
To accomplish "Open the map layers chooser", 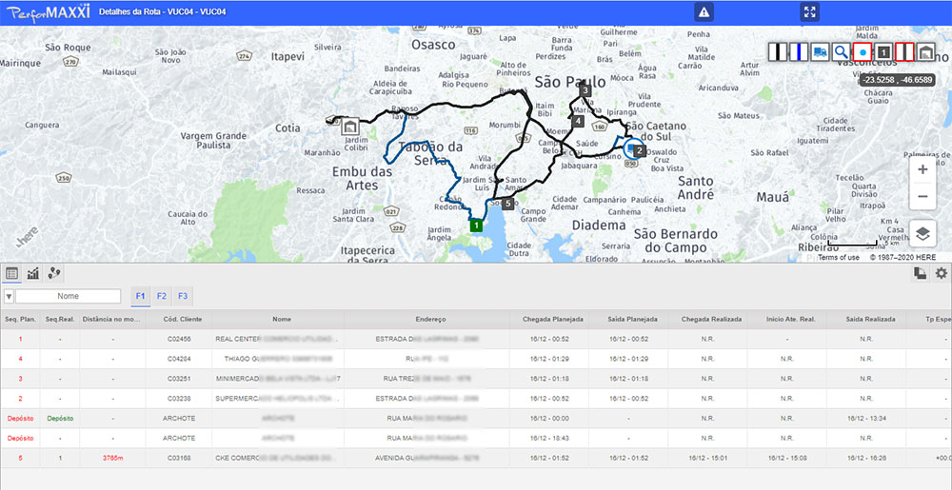I will pos(922,234).
